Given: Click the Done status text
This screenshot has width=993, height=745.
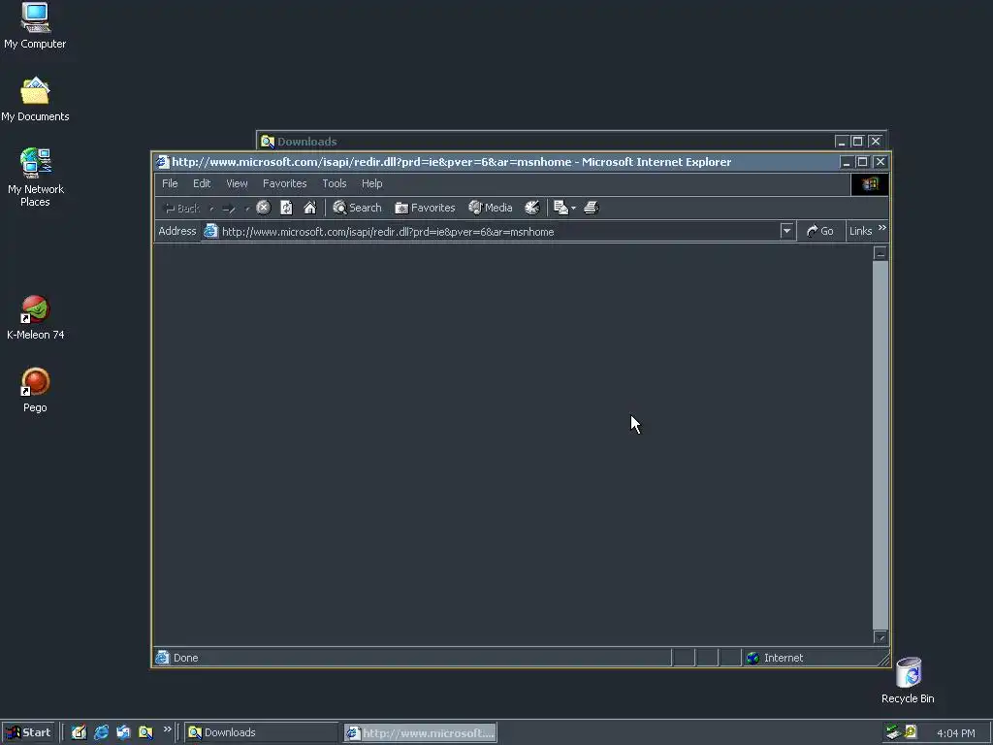Looking at the screenshot, I should tap(185, 658).
